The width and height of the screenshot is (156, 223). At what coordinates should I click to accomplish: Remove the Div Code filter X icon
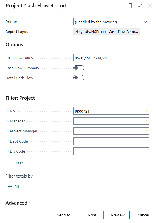tap(7, 151)
